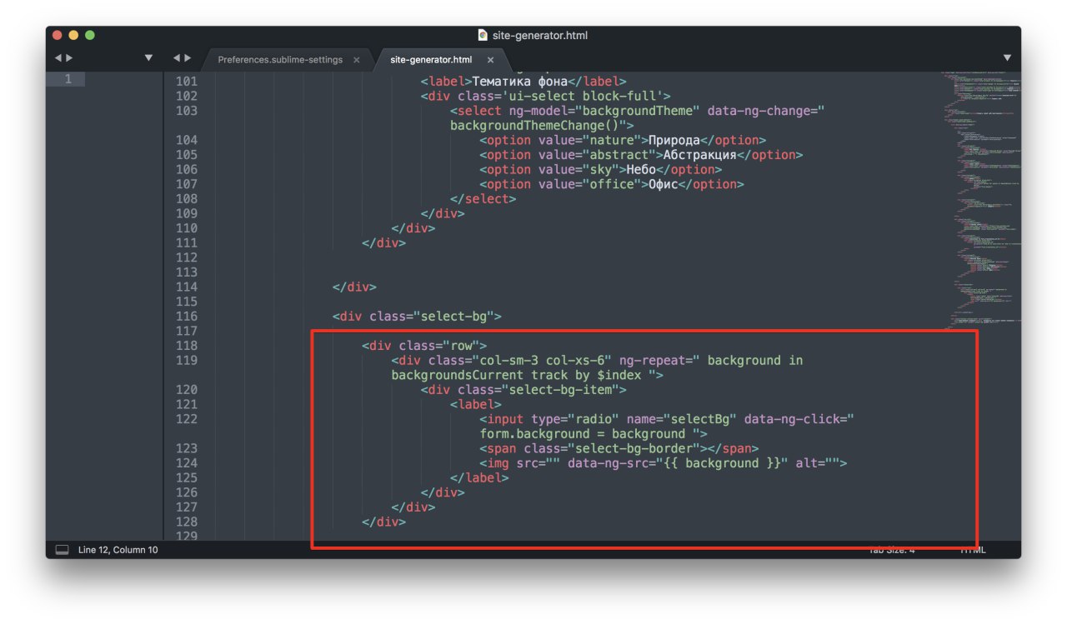
Task: Click the closing '</label>' tag on line 125
Action: 479,478
